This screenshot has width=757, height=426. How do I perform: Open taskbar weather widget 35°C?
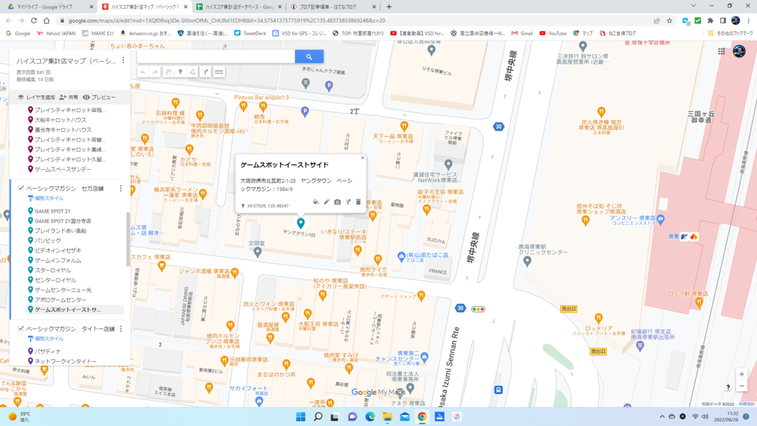(x=21, y=417)
